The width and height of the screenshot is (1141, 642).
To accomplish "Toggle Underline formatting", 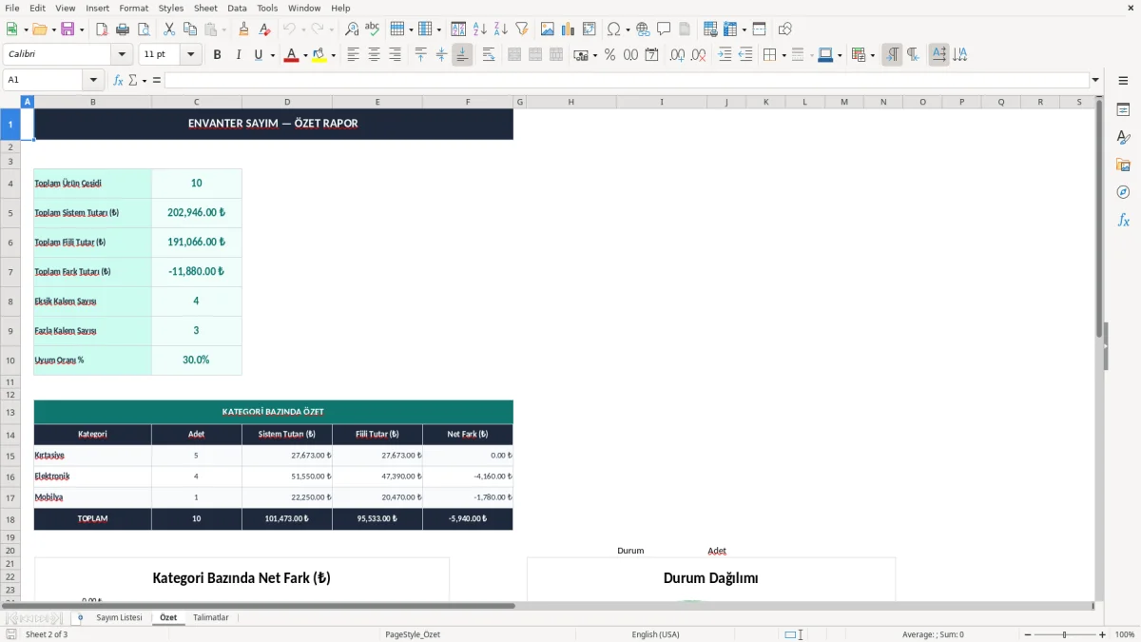I will (x=259, y=55).
